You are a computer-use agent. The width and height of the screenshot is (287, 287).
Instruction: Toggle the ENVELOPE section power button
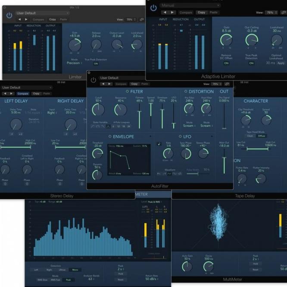click(x=110, y=136)
